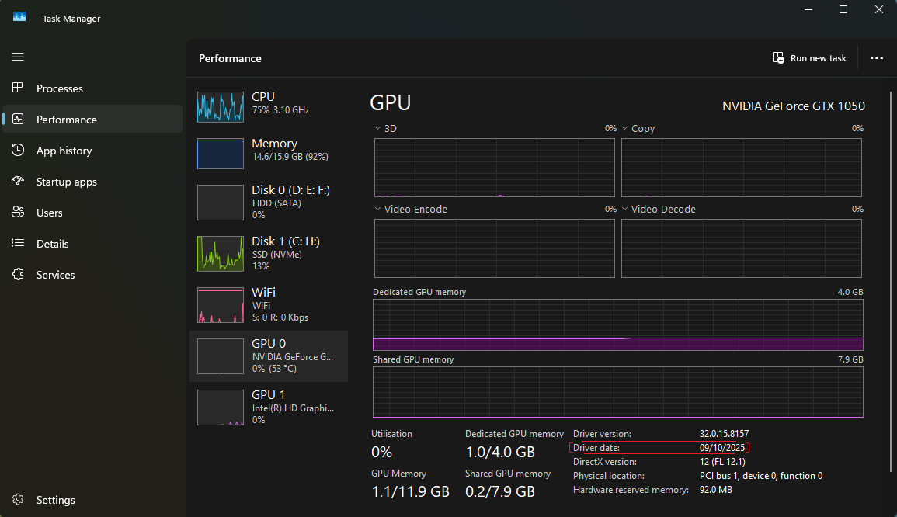Click the Processes icon in sidebar
Image resolution: width=897 pixels, height=517 pixels.
coord(18,88)
